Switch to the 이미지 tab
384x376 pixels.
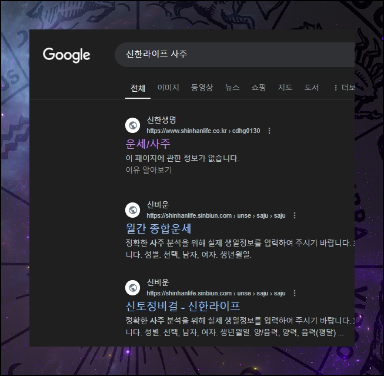pos(168,88)
